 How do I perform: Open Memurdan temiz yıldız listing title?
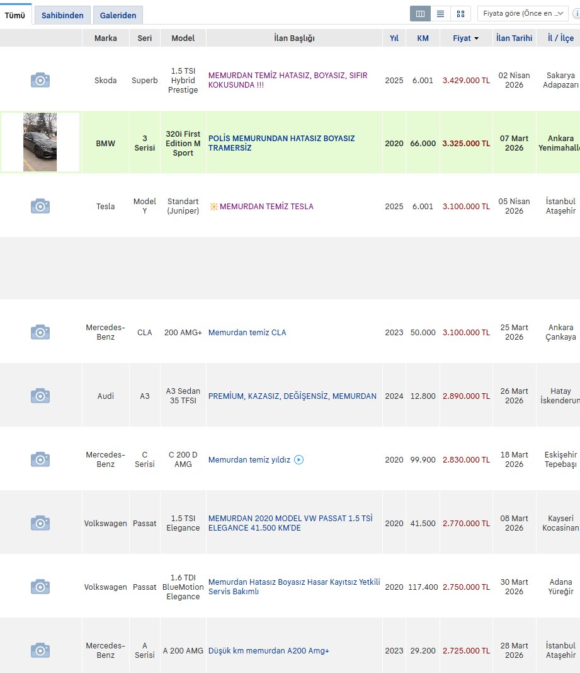[x=249, y=459]
